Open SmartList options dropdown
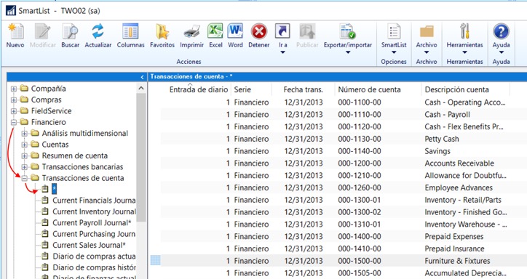527x279 pixels. coord(394,39)
